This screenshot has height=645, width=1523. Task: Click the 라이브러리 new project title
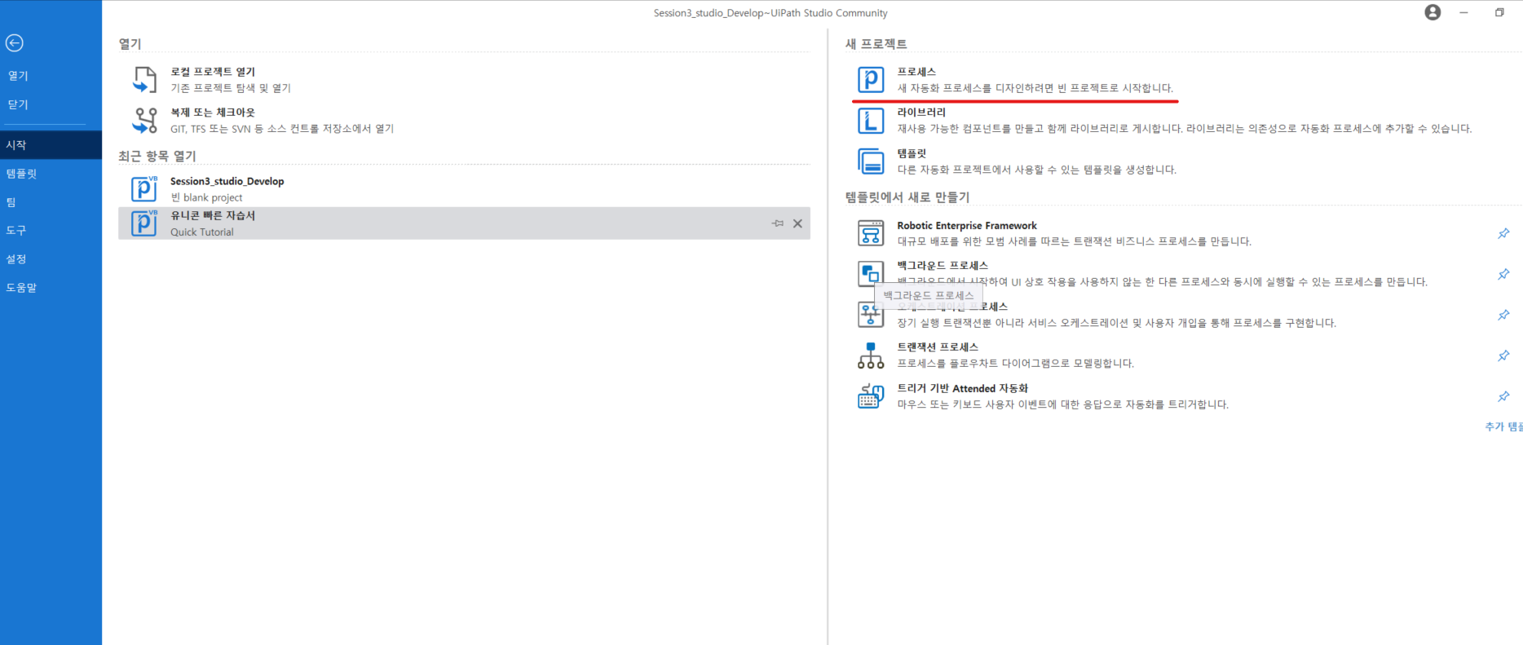click(x=921, y=113)
